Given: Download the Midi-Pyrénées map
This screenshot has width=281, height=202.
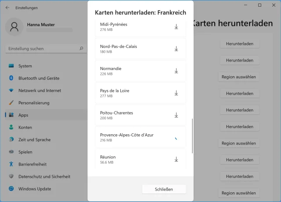Looking at the screenshot, I should [x=176, y=27].
